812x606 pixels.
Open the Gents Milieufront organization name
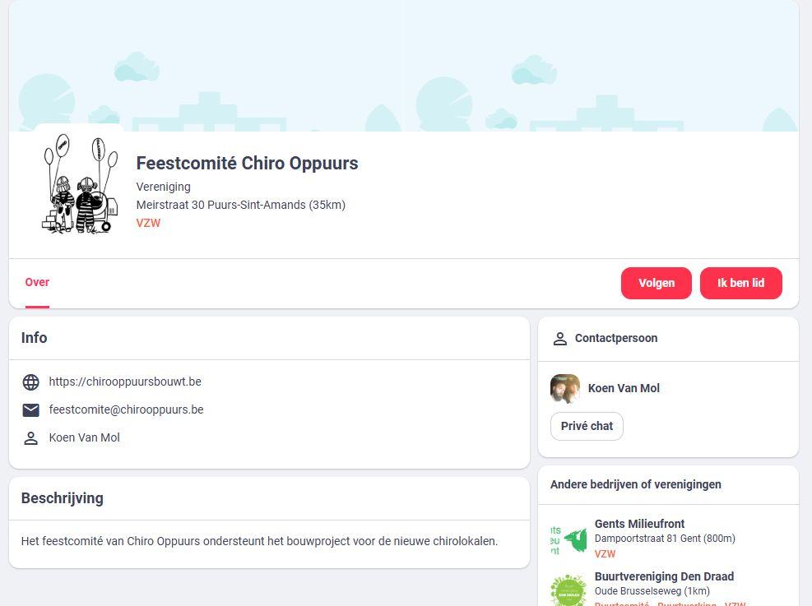(639, 524)
